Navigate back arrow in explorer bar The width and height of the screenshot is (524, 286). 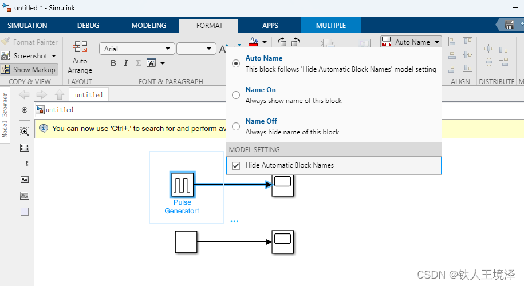pos(24,95)
